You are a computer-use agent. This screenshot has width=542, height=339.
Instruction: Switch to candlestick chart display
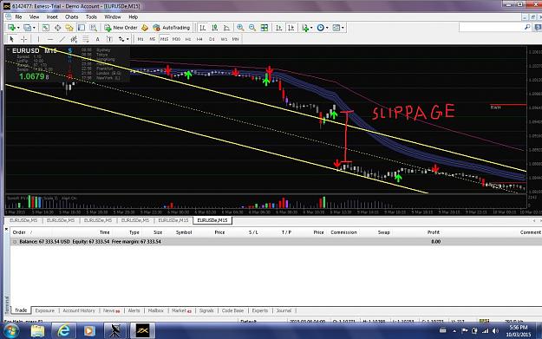(215, 27)
